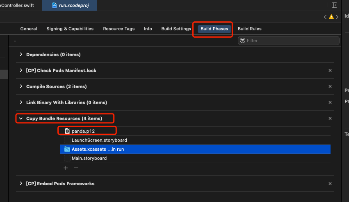Jump to next issue with right arrow

tap(337, 17)
